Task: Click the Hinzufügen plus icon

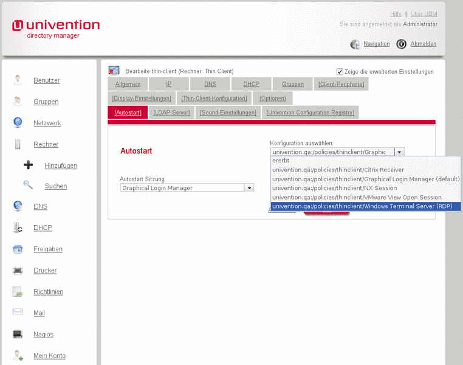Action: coord(28,165)
